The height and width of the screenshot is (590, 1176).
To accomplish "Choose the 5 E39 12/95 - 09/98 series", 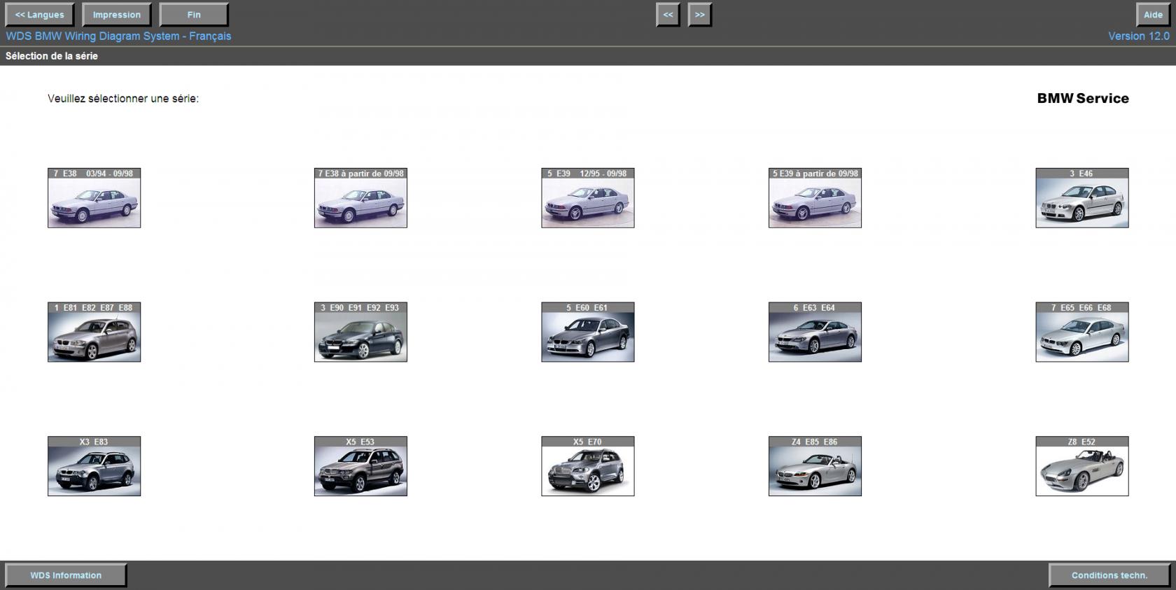I will click(x=588, y=198).
